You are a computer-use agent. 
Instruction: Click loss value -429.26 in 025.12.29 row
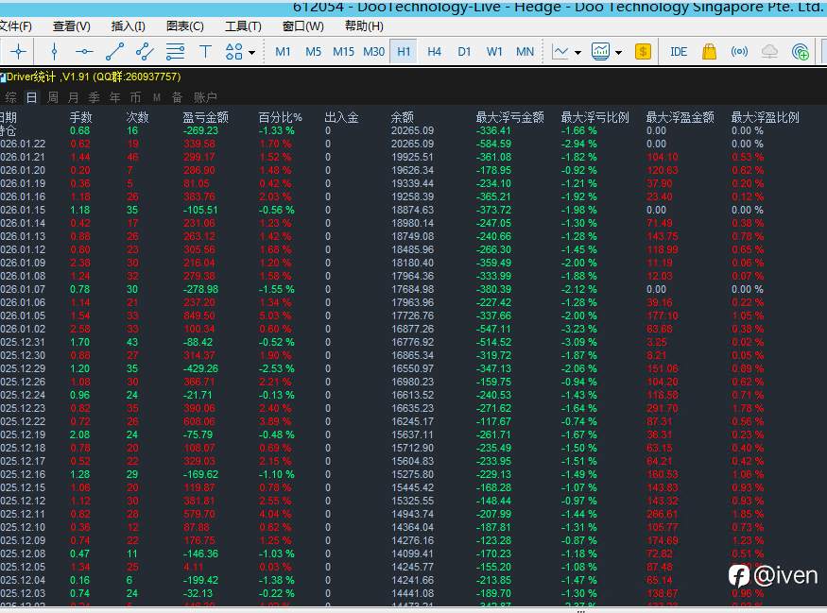(200, 368)
